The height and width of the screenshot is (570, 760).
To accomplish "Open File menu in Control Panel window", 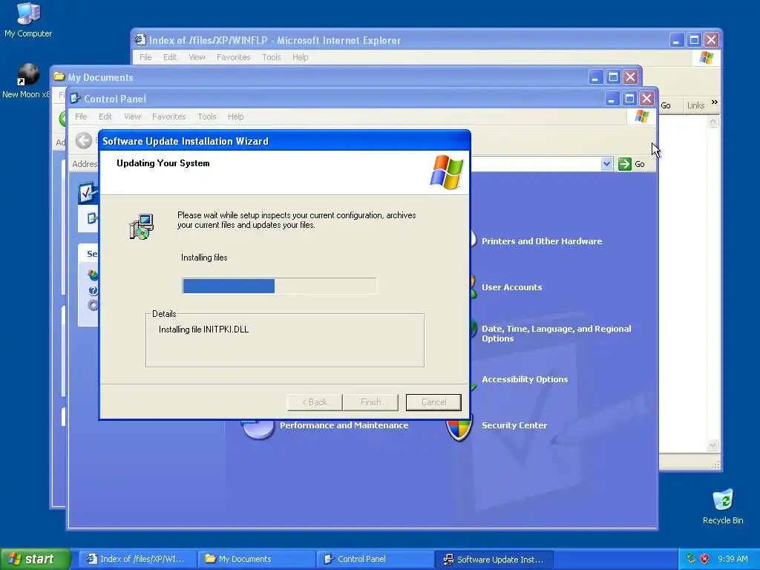I will 81,117.
